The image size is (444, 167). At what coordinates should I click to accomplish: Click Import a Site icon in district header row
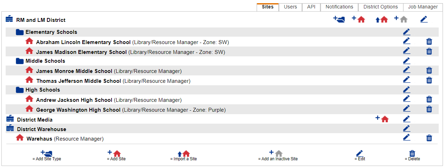[382, 19]
